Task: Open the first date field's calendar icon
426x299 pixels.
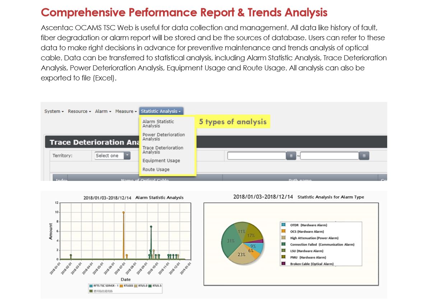Action: tap(291, 156)
